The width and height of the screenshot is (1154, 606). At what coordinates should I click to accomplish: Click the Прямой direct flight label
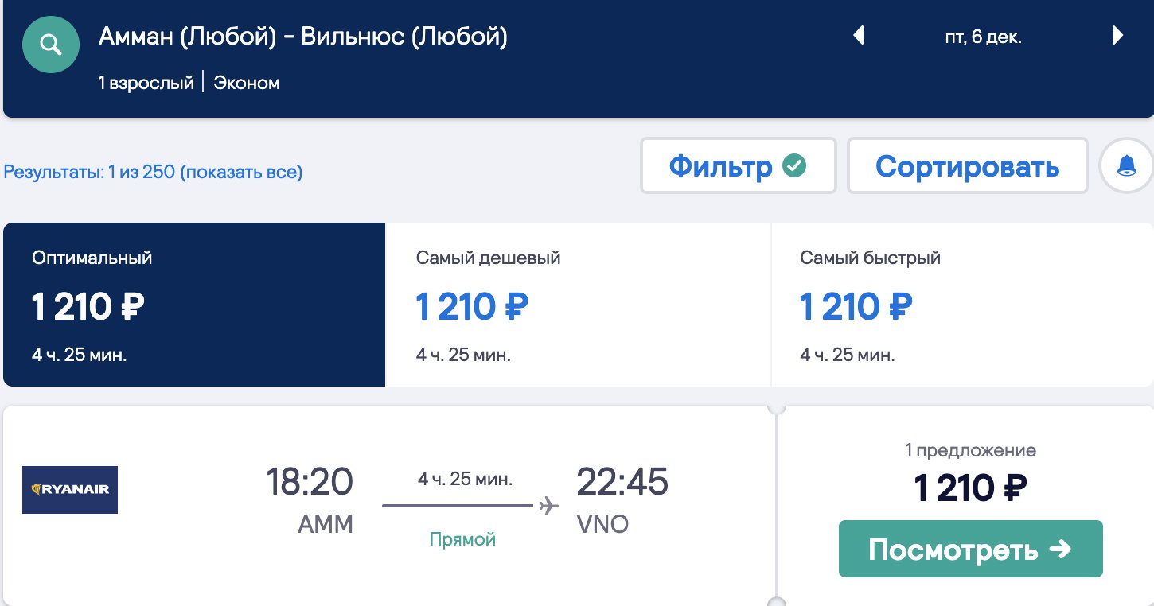coord(462,539)
